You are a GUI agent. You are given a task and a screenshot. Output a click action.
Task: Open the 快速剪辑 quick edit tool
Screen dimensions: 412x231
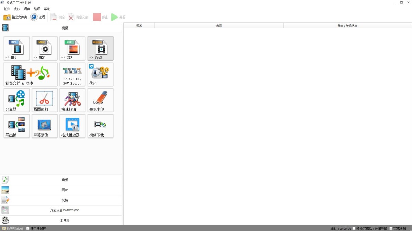click(72, 100)
